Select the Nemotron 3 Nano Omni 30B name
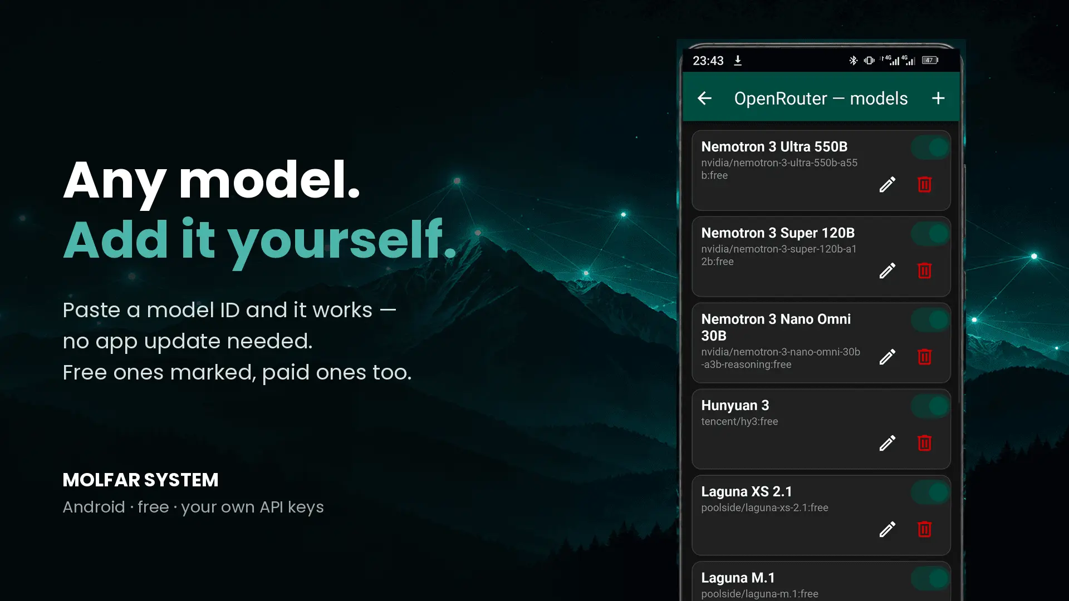This screenshot has height=601, width=1069. 776,327
